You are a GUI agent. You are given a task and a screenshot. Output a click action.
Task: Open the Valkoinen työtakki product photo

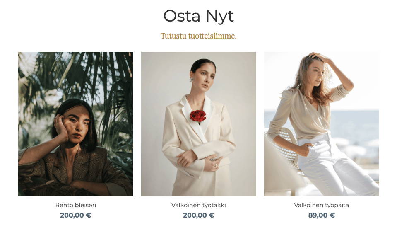[199, 124]
